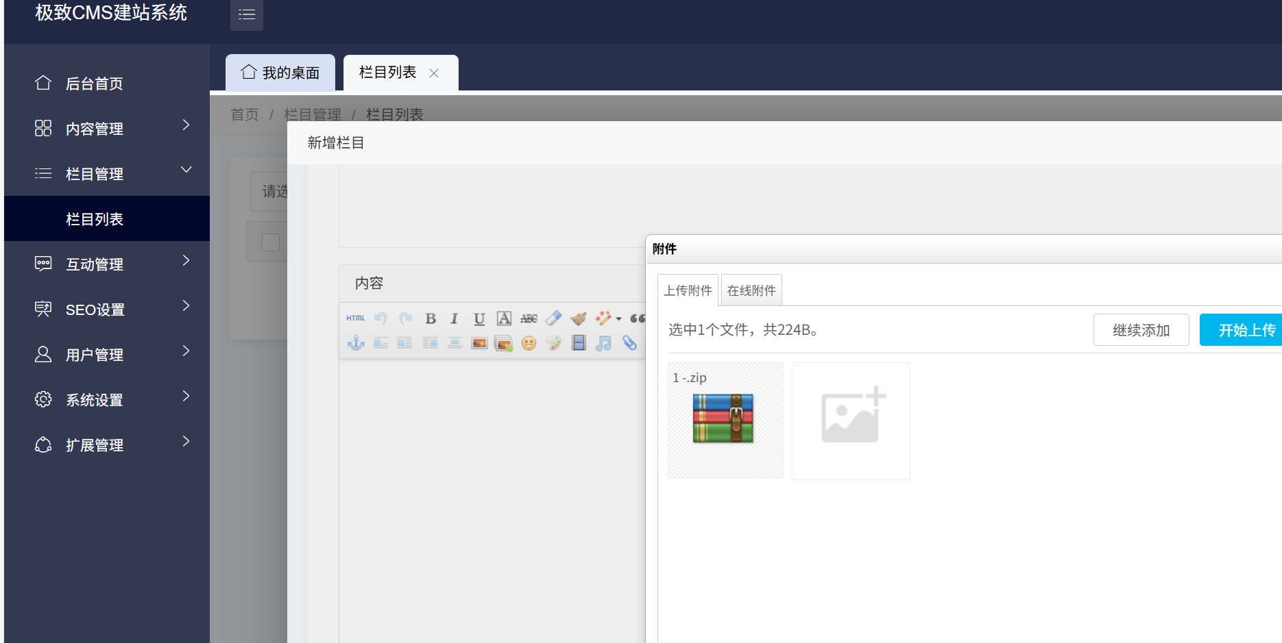Open the emoticon picker
1282x643 pixels.
pyautogui.click(x=529, y=343)
